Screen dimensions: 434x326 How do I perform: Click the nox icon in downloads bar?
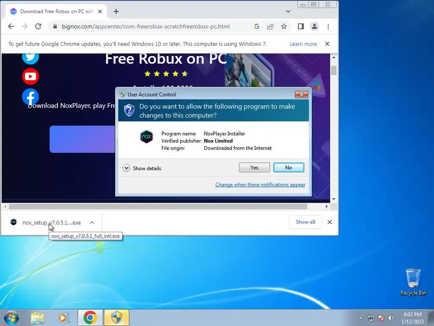pos(14,222)
